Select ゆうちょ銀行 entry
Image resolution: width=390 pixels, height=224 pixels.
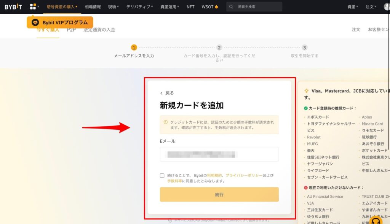click(x=318, y=216)
